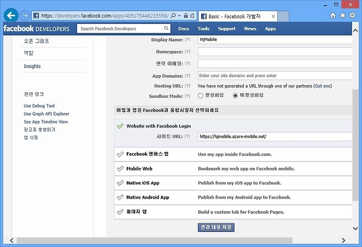Open the Support menu

coord(227,29)
